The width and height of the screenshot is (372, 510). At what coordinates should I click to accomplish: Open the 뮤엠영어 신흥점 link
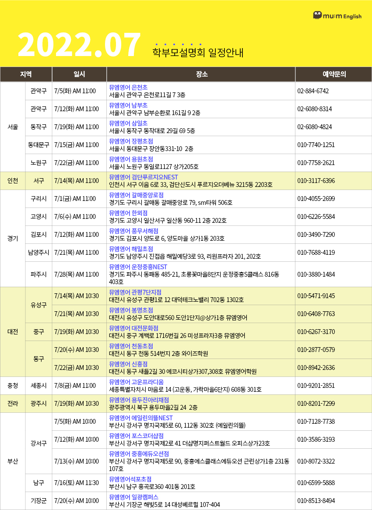128,363
